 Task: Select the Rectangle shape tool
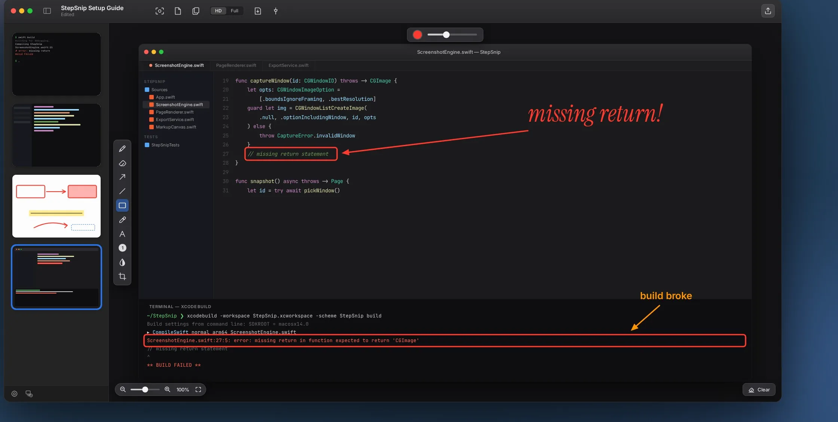[122, 205]
